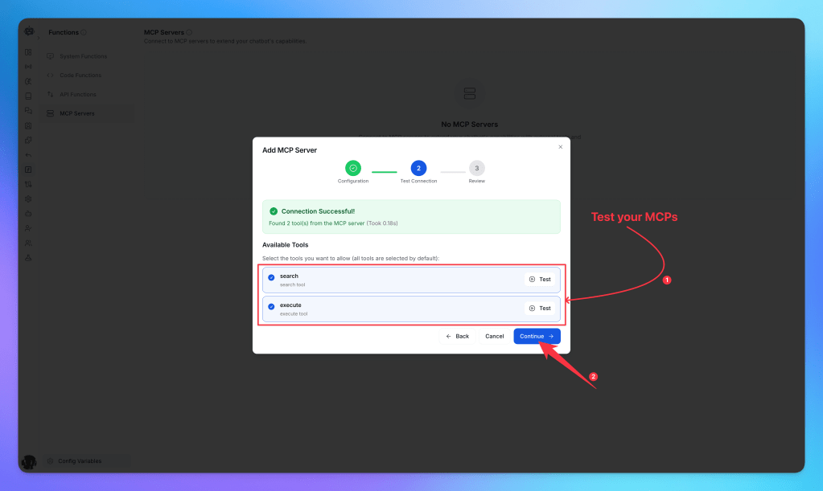Click the bot avatar at the sidebar top
The width and height of the screenshot is (823, 491).
pos(28,31)
